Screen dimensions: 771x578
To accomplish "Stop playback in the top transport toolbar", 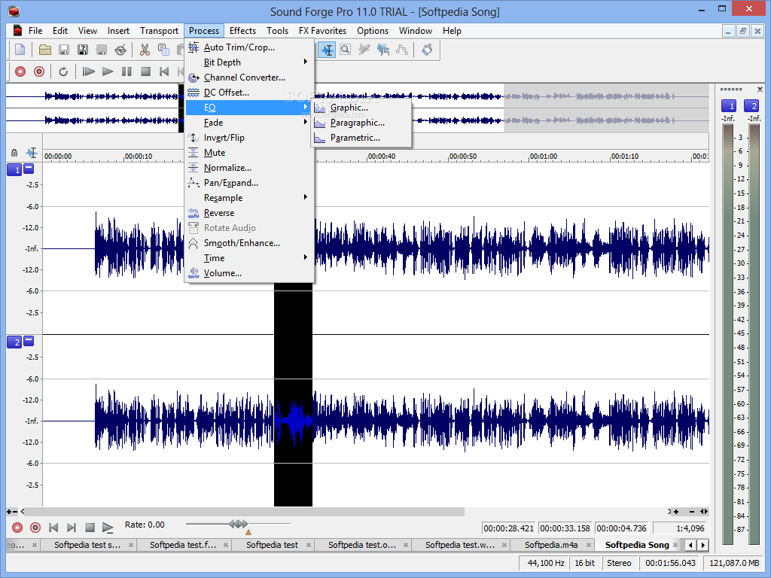I will [145, 71].
